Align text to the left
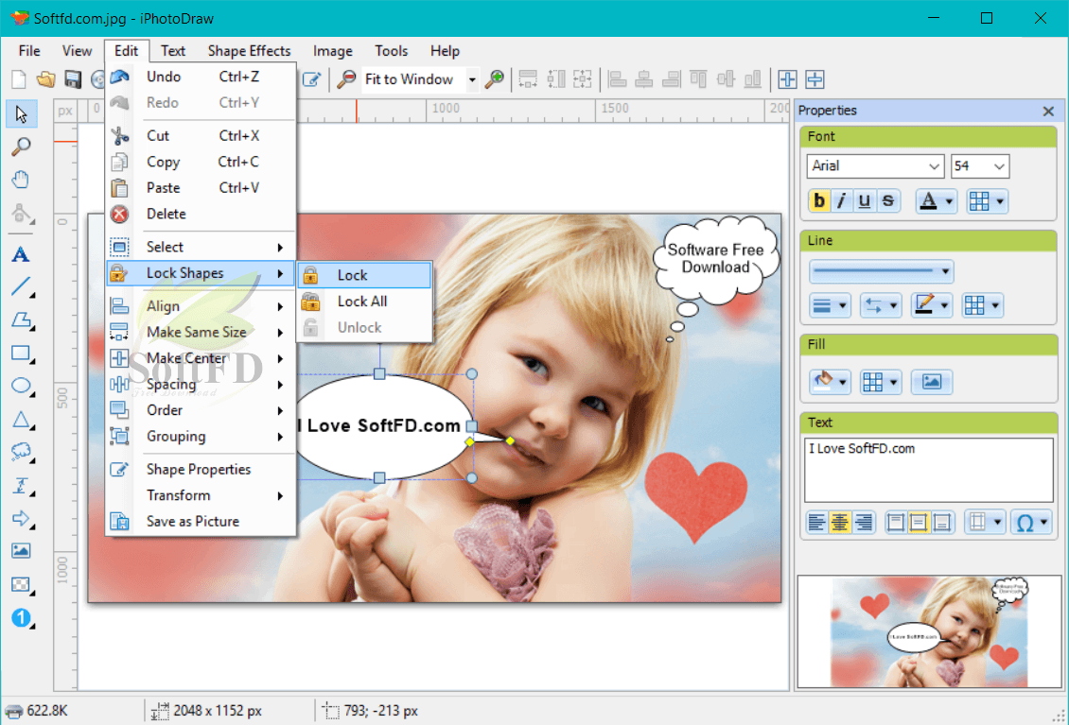Image resolution: width=1069 pixels, height=725 pixels. [x=816, y=523]
